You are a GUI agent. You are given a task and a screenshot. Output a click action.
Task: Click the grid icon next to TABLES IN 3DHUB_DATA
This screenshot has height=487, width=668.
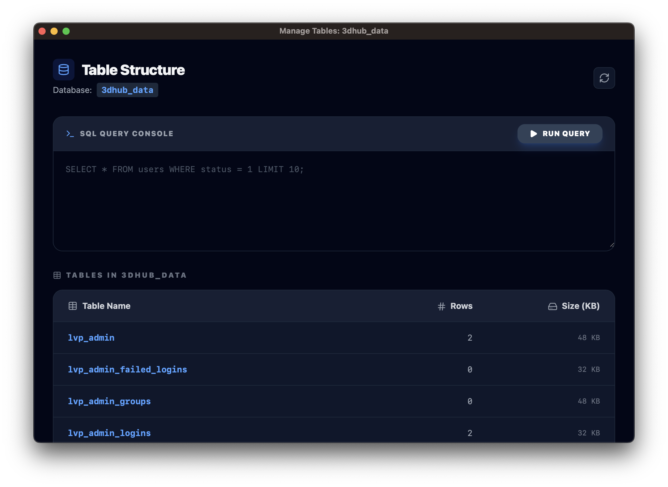[57, 275]
